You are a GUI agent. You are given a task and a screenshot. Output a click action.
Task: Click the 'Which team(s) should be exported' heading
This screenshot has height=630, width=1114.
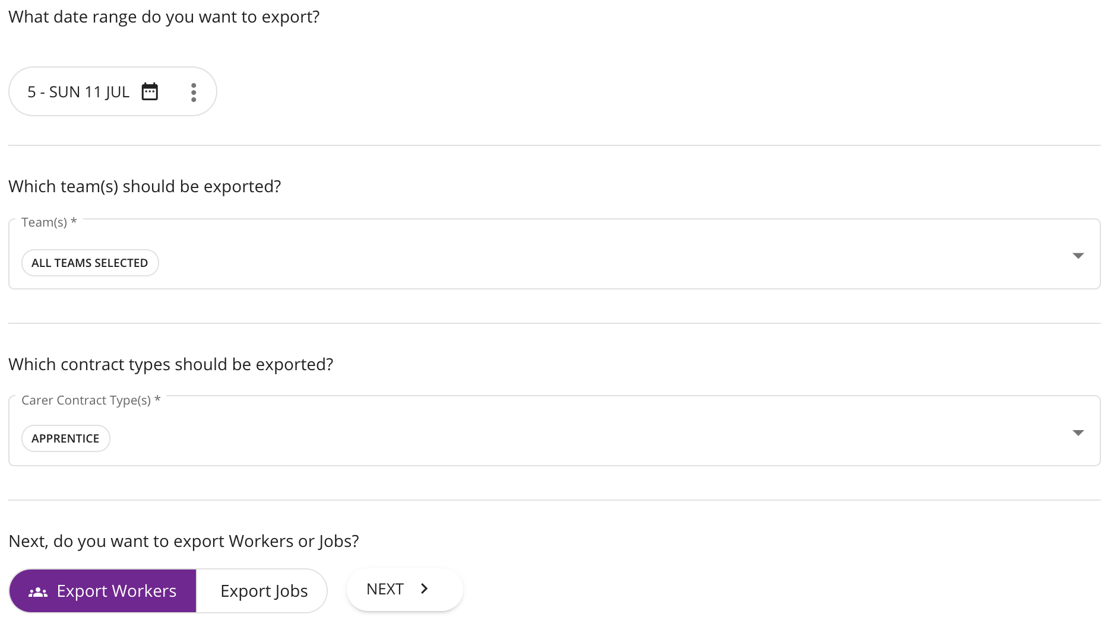tap(145, 186)
